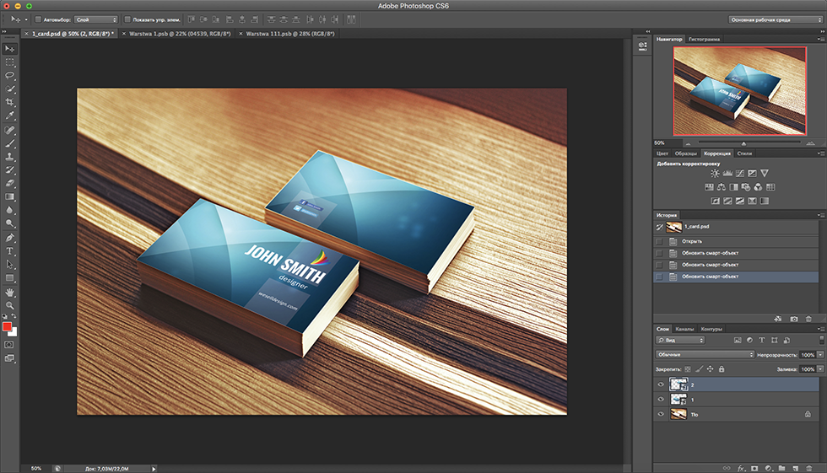The image size is (827, 473).
Task: Open the Непрозрачность opacity slider arrow
Action: click(820, 354)
